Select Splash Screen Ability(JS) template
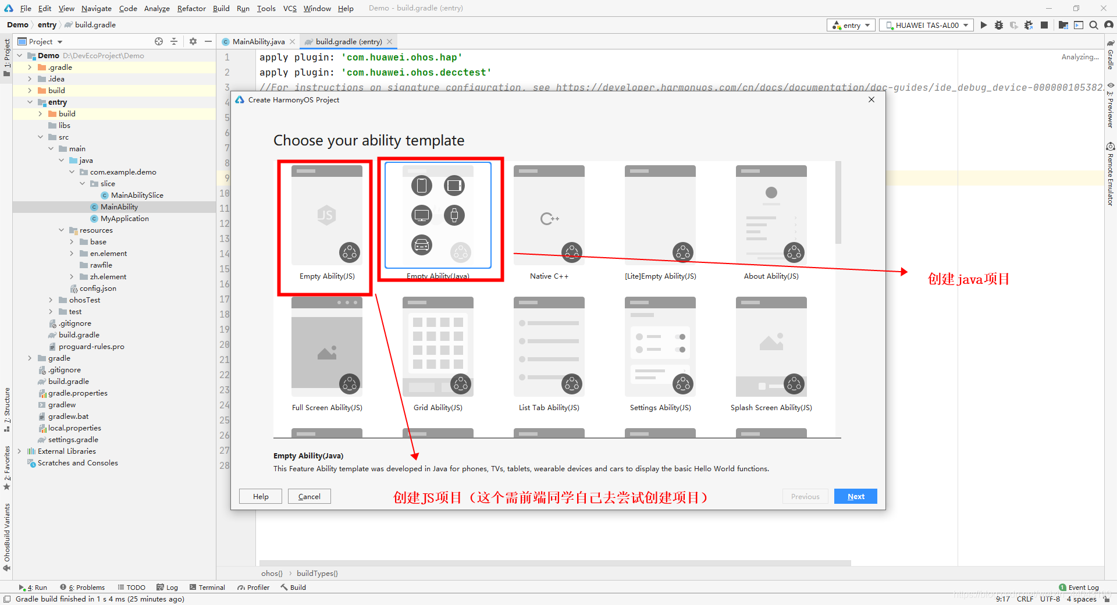Screen dimensions: 1117x605 (771, 354)
